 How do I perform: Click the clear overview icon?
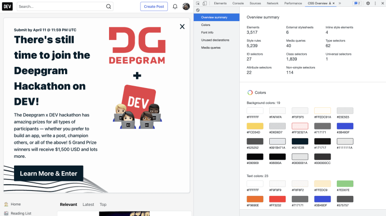pos(198,10)
